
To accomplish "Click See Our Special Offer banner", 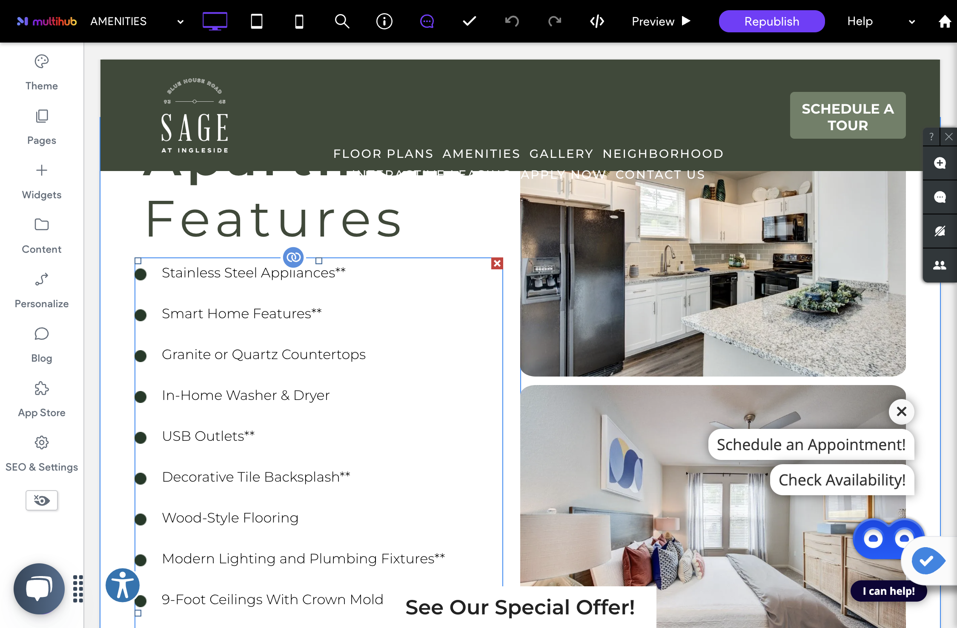I will click(520, 607).
